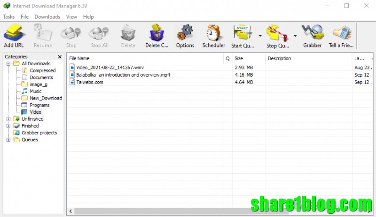Open the Tasks menu

[x=9, y=17]
